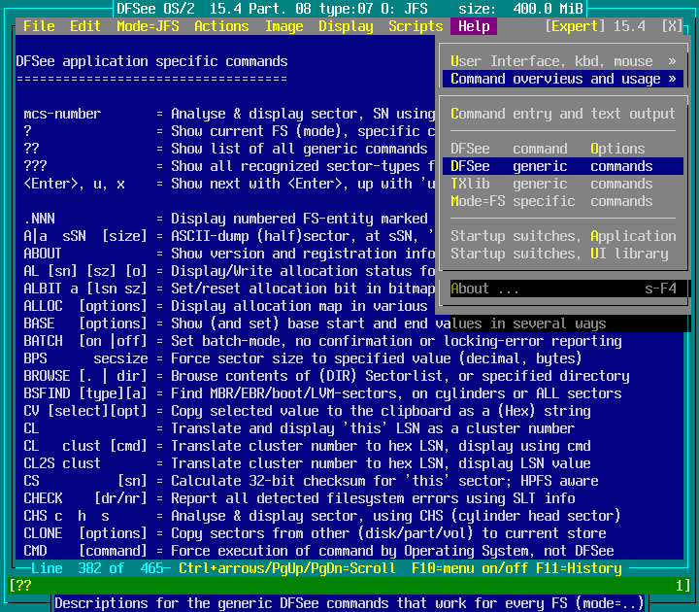Choose DFSee command Options entry

point(563,149)
